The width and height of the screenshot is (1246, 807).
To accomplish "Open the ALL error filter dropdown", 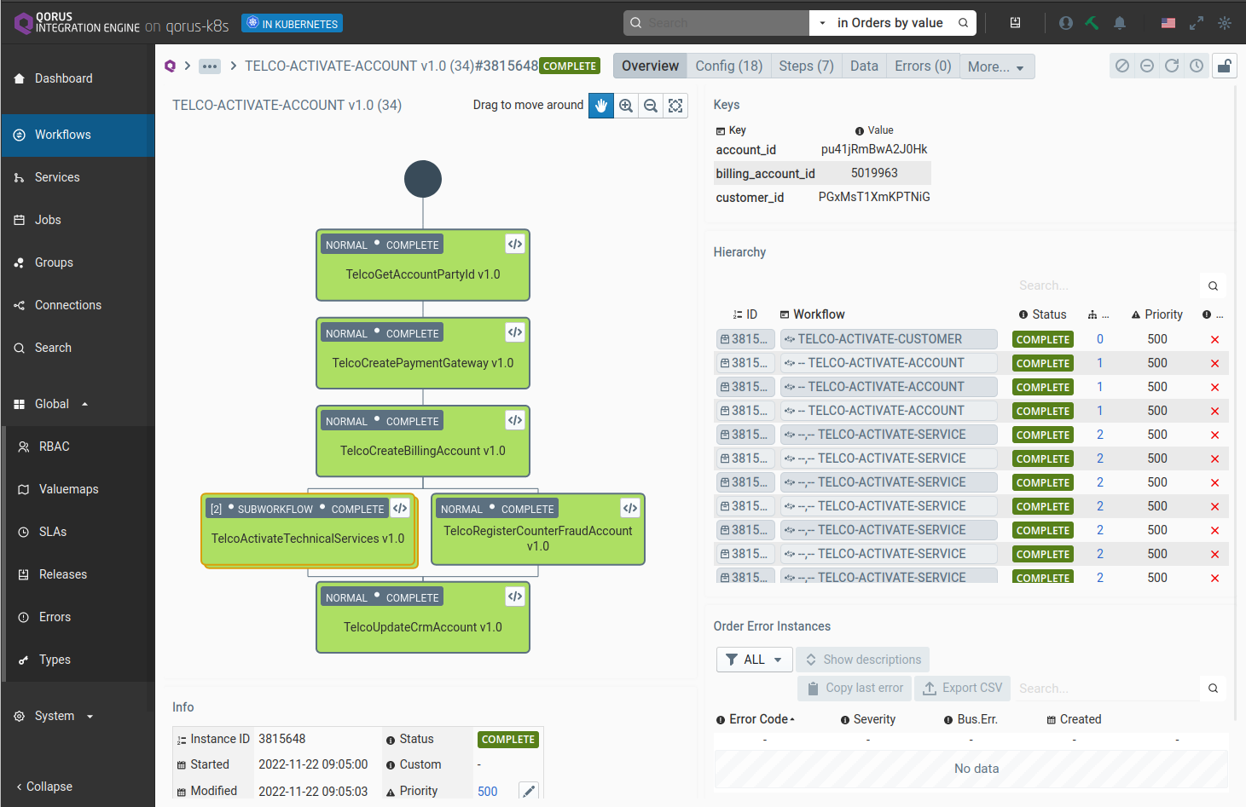I will tap(754, 660).
